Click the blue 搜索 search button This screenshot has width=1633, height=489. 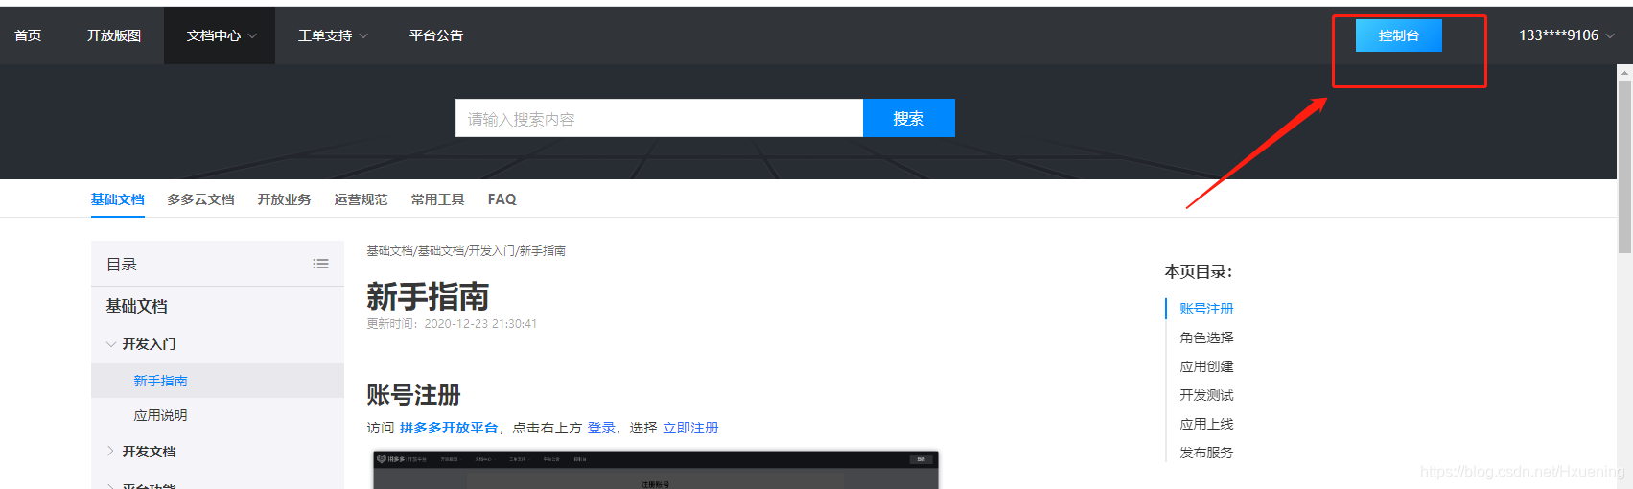tap(909, 119)
